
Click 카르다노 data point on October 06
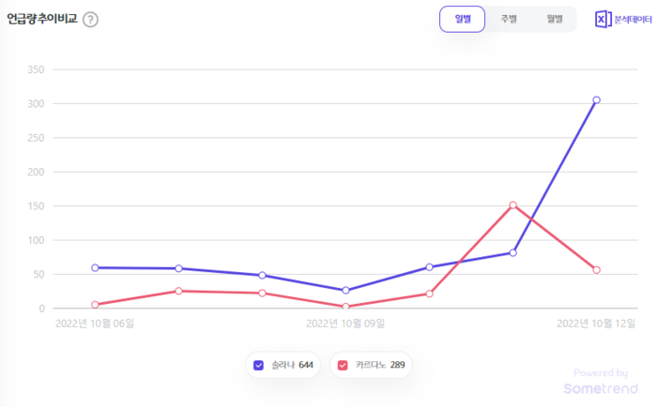click(x=95, y=305)
